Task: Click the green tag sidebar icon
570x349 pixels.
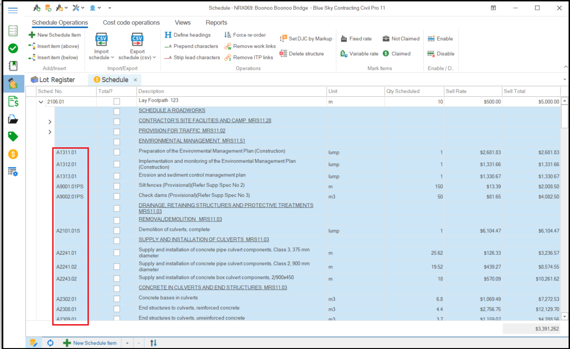Action: click(13, 137)
